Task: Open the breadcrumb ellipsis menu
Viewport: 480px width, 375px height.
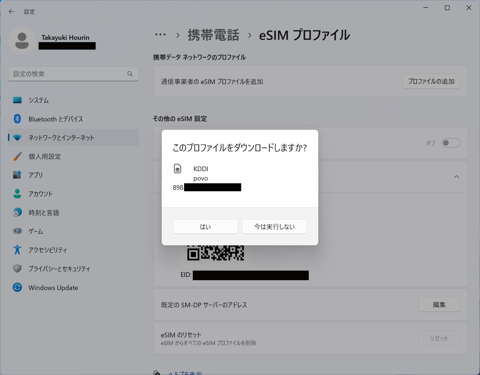Action: (x=160, y=35)
